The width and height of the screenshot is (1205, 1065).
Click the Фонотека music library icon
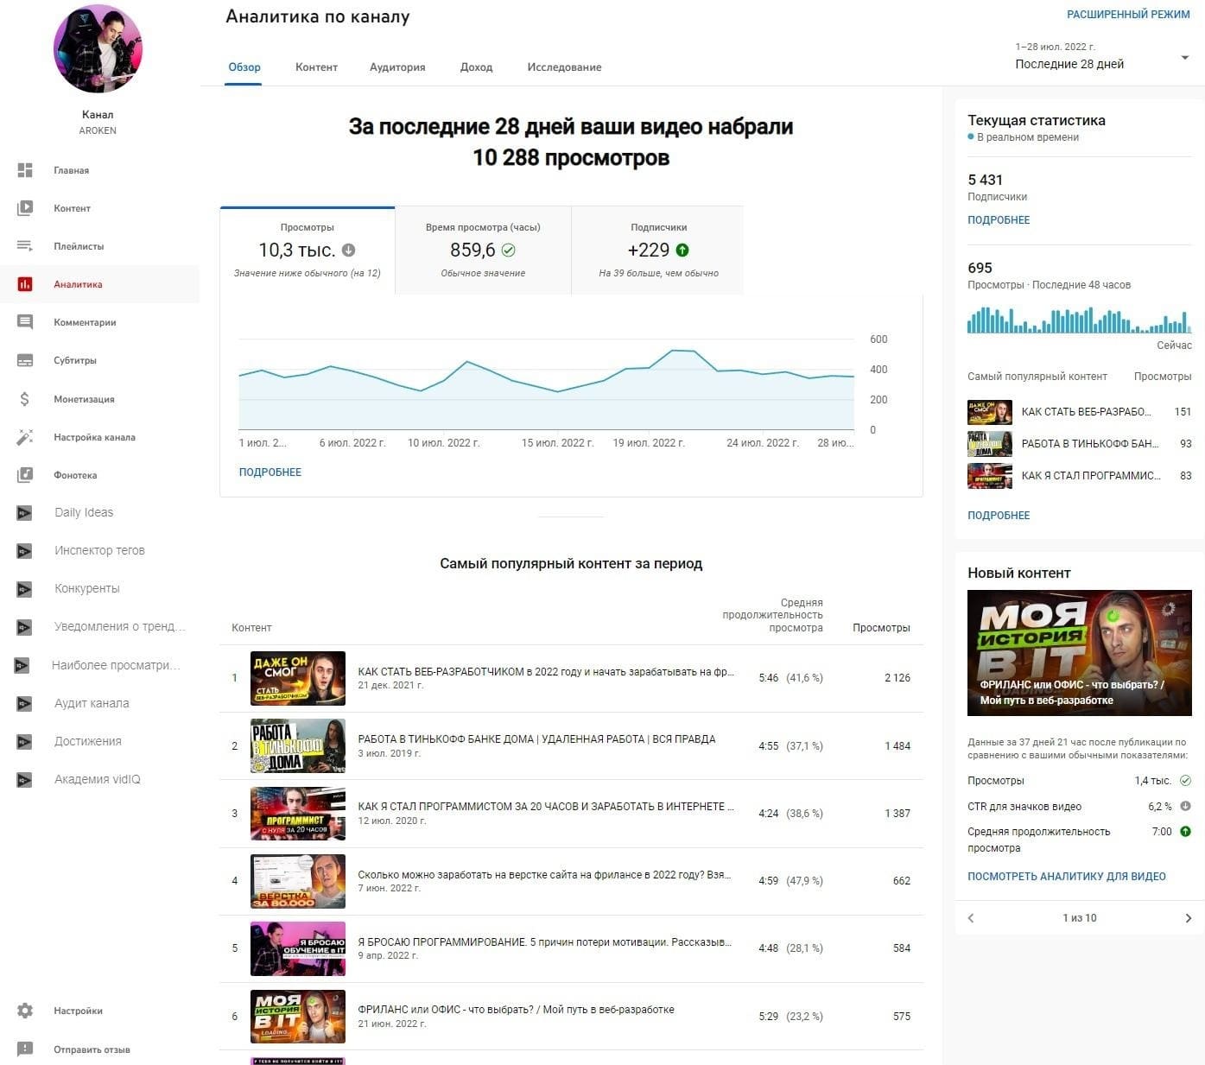(25, 475)
